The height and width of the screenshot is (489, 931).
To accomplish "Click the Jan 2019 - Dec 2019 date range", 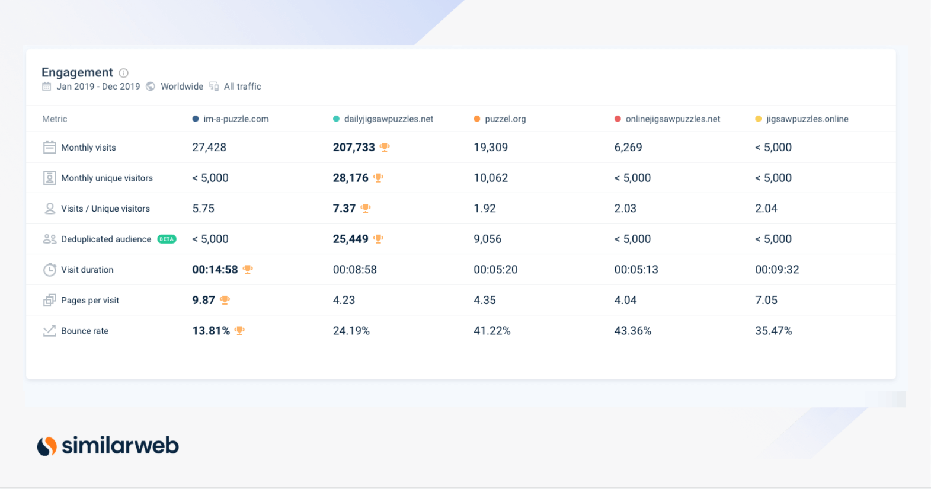I will pos(98,87).
